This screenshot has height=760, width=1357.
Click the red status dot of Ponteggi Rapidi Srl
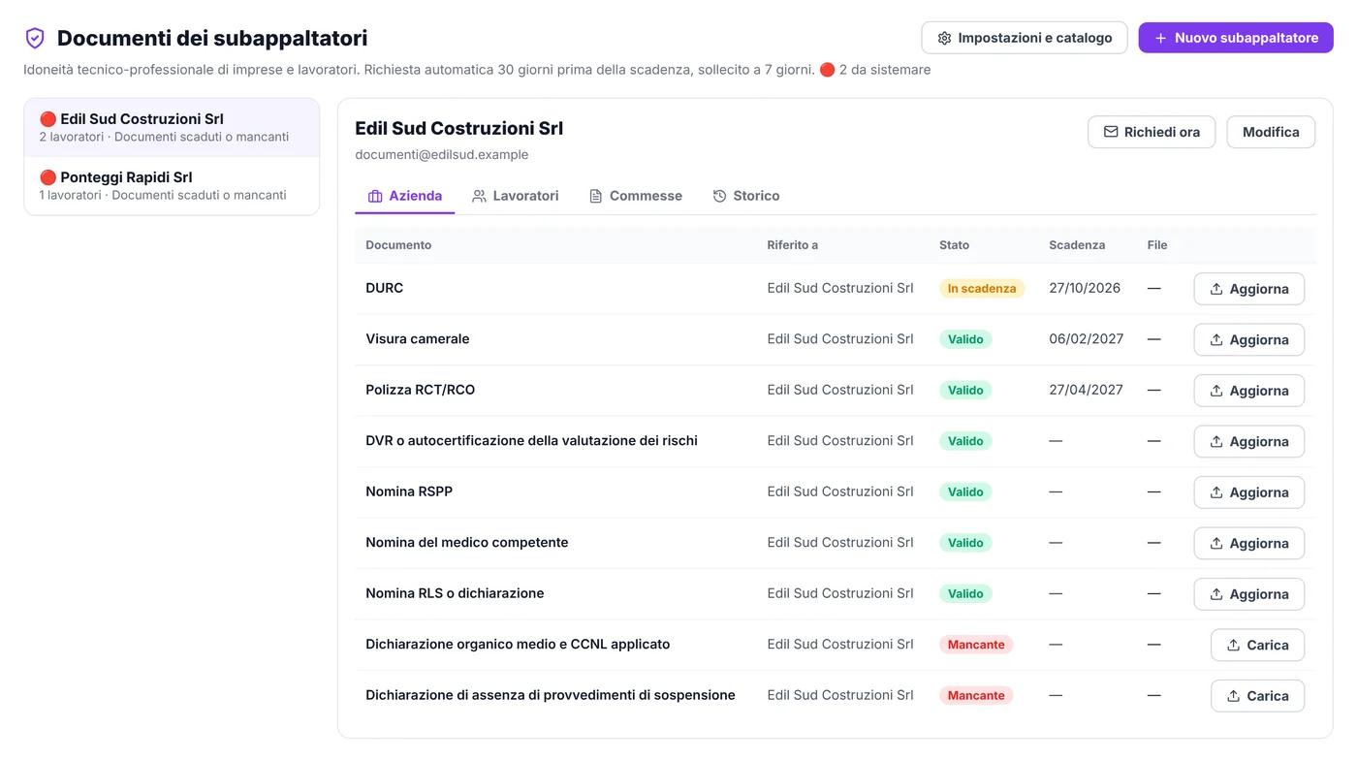[x=47, y=177]
